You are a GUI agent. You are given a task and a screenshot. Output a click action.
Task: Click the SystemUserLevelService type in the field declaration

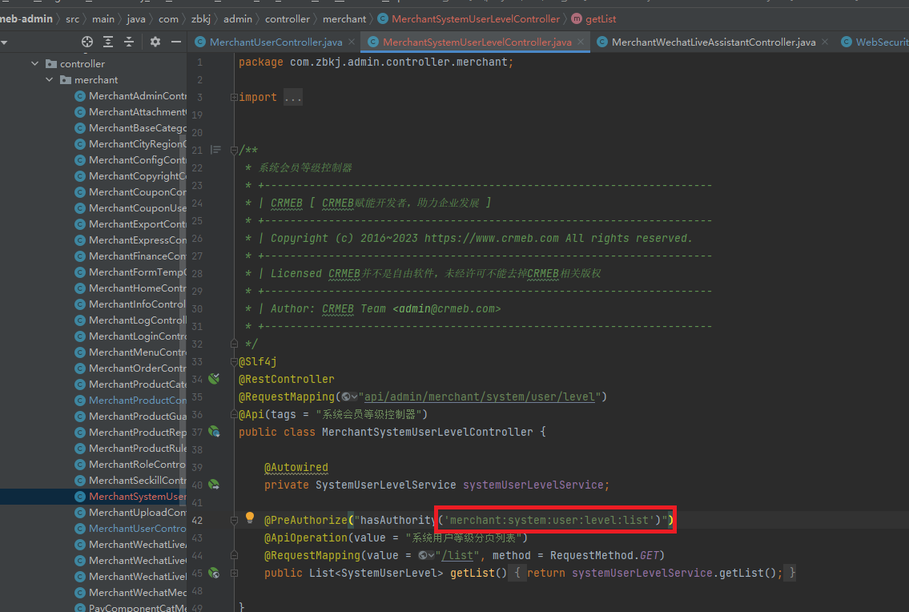[385, 485]
